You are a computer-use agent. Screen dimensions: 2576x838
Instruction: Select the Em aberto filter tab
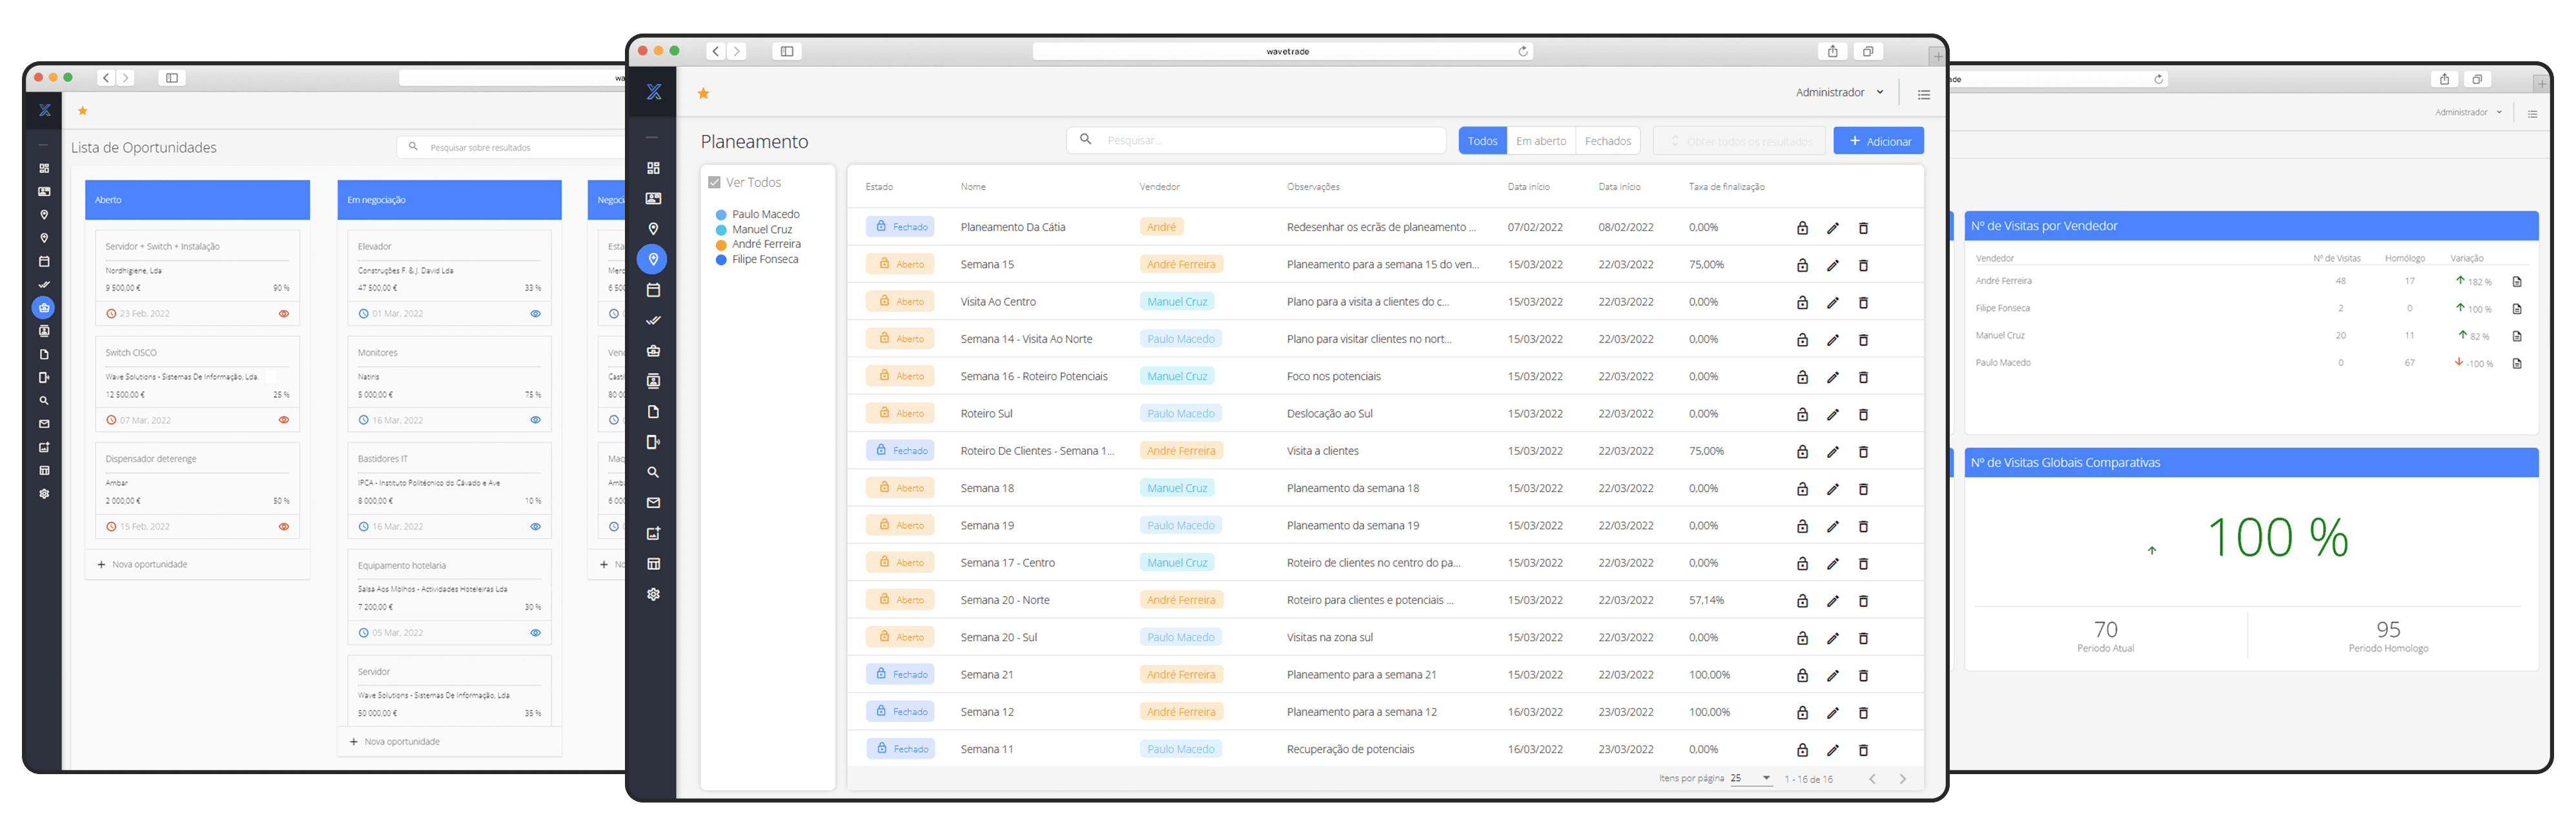[1541, 141]
